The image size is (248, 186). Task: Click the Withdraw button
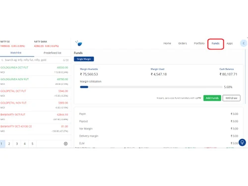point(231,98)
